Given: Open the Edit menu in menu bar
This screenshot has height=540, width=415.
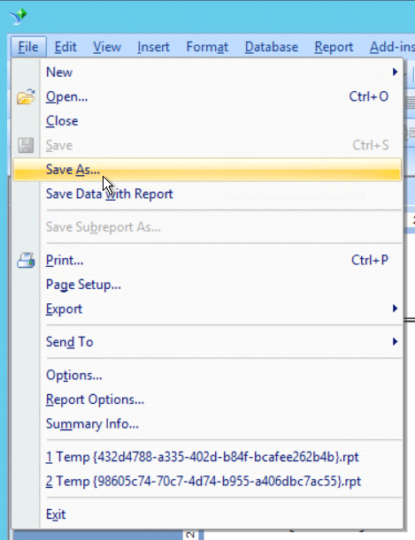Looking at the screenshot, I should (x=65, y=47).
